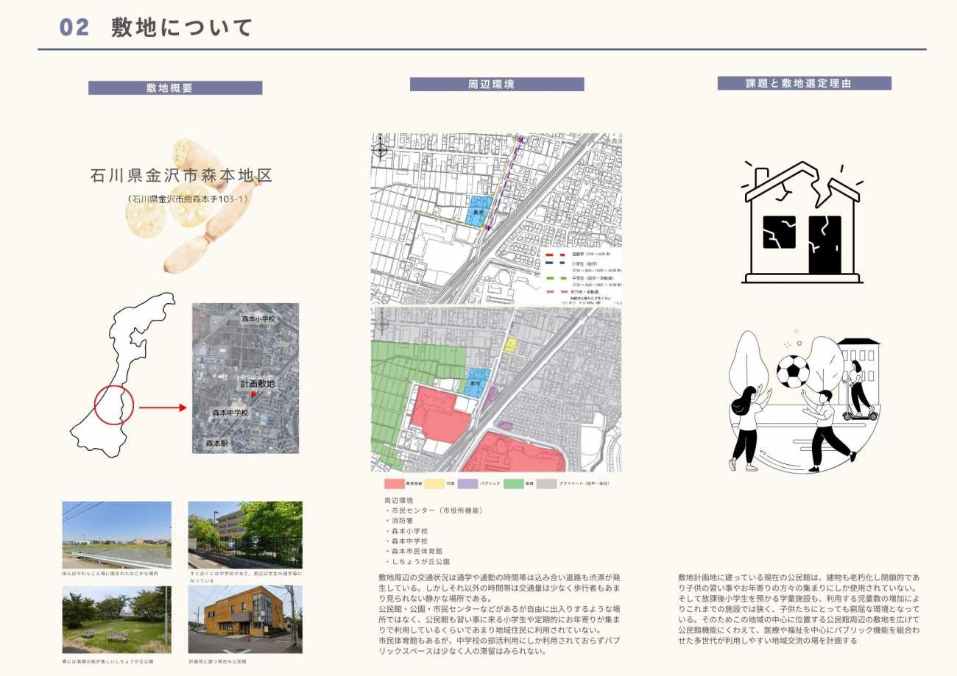Click the 02 敷地について slide title
Image resolution: width=957 pixels, height=676 pixels.
point(156,27)
